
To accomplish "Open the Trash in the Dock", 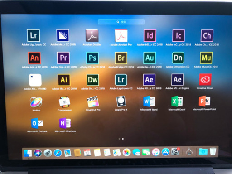I will click(213, 151).
